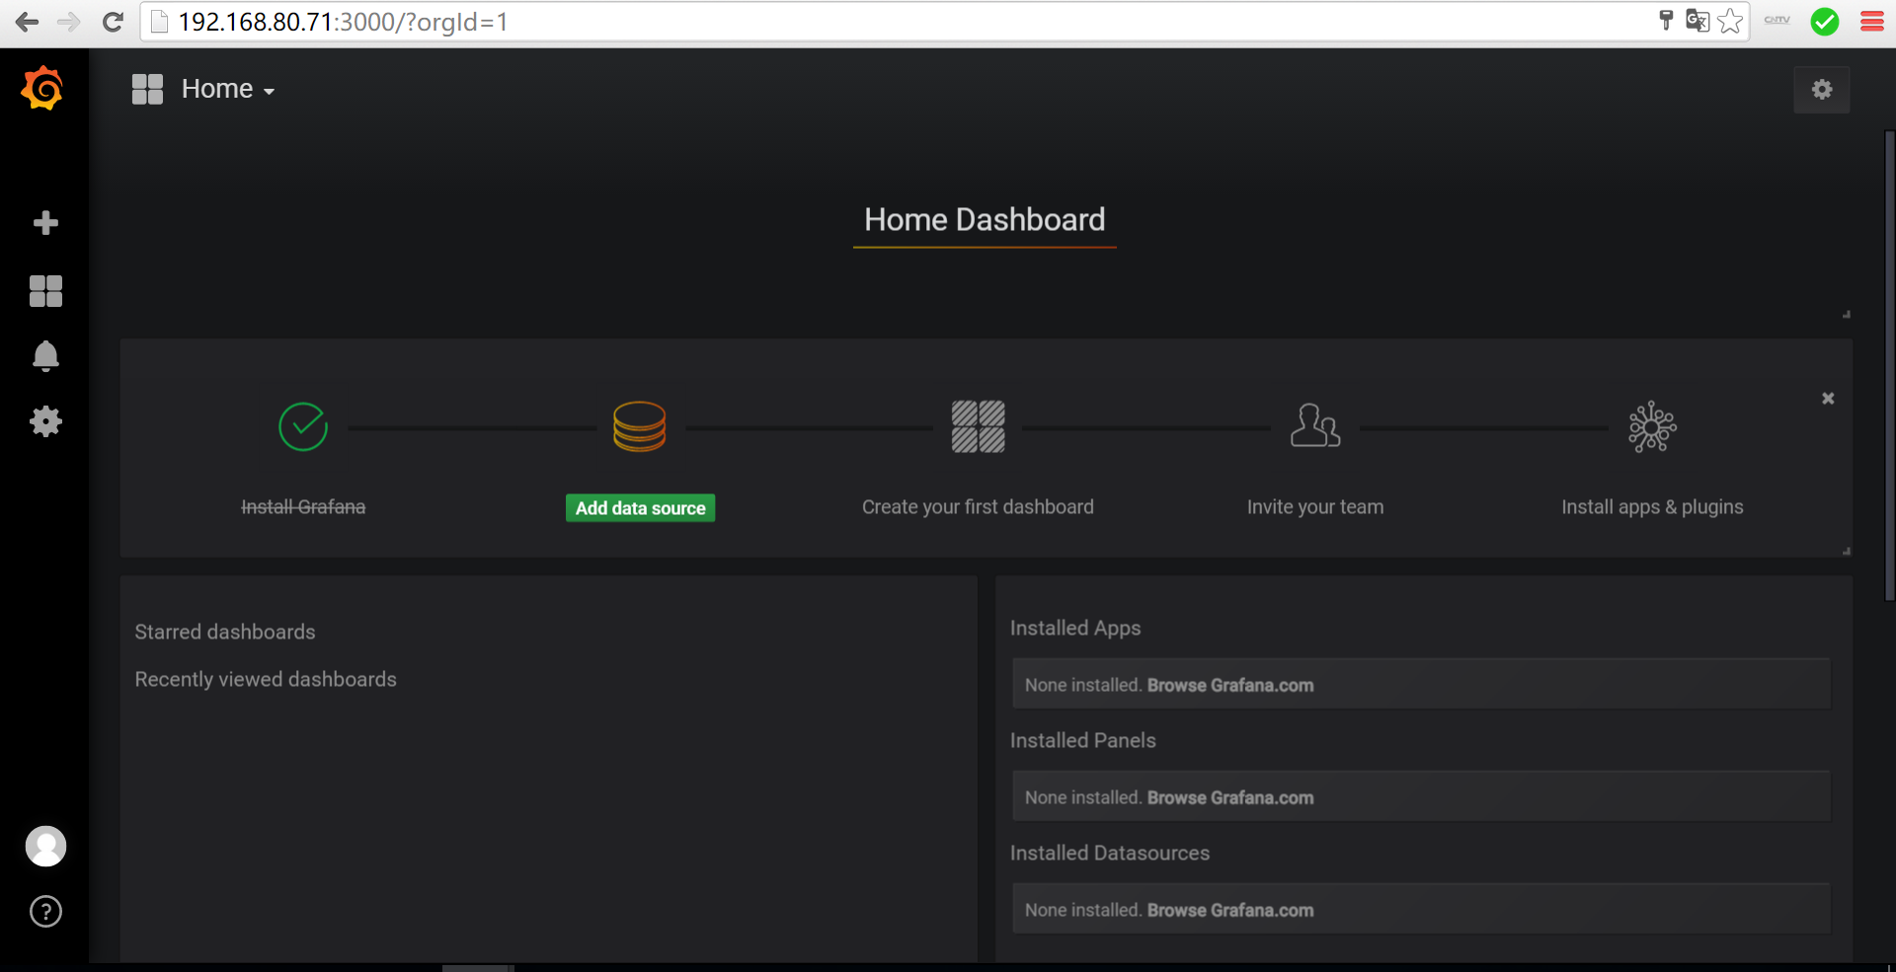
Task: Open the user avatar profile icon
Action: (x=45, y=847)
